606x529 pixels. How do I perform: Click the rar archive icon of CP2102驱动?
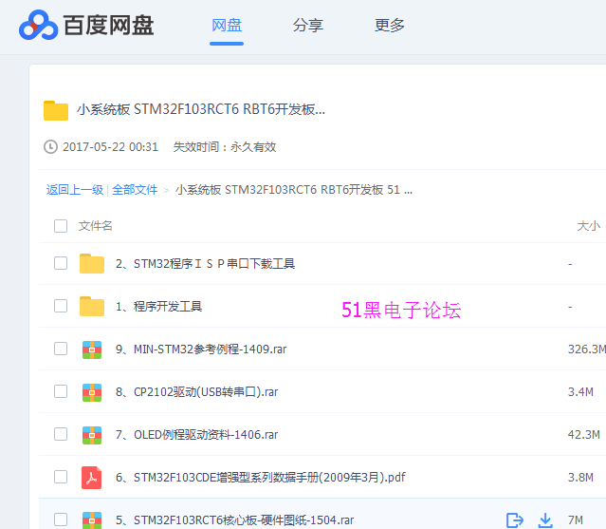(x=92, y=392)
